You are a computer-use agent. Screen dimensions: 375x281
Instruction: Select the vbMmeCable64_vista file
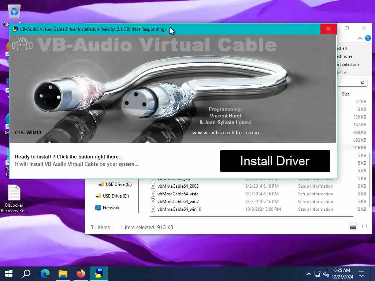click(x=178, y=194)
